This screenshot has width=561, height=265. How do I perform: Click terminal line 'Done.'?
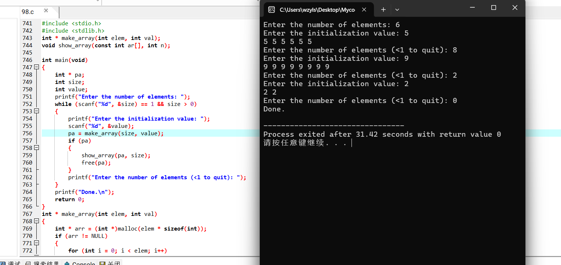click(274, 109)
